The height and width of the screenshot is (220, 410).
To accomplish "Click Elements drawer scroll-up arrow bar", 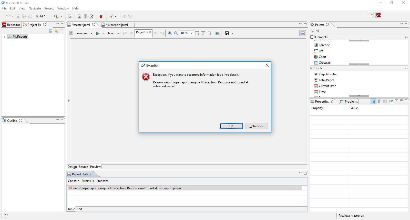I will click(x=359, y=40).
